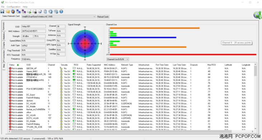Select the dpstorm network row

131,101
